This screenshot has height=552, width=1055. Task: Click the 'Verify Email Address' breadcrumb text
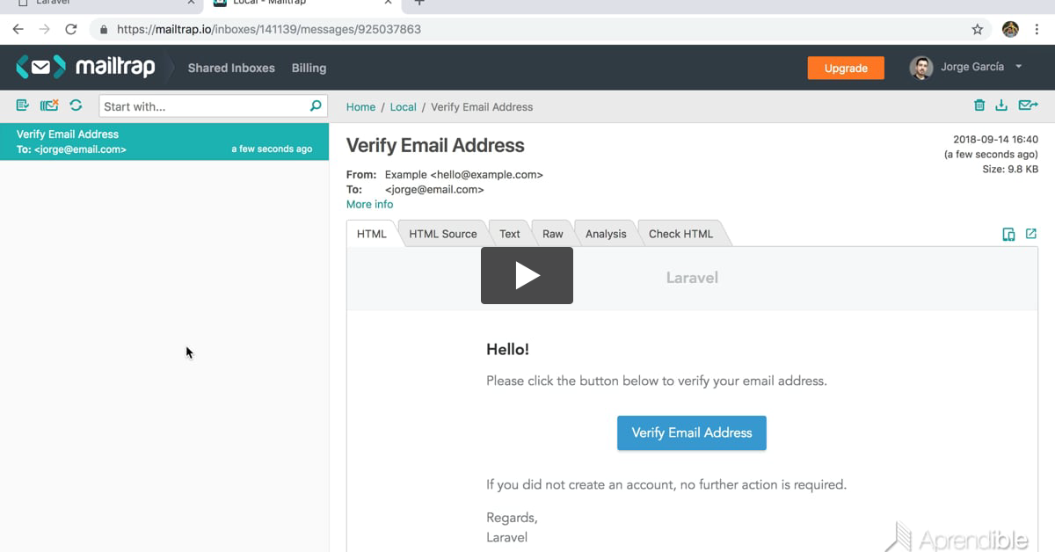pyautogui.click(x=482, y=106)
